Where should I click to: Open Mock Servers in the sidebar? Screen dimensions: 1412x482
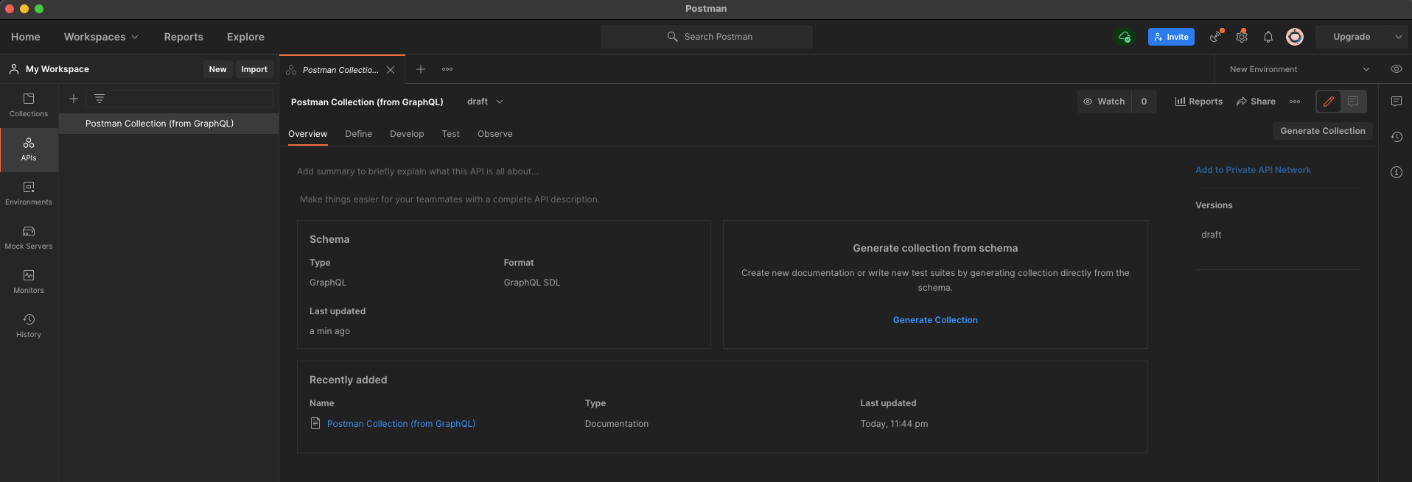(x=29, y=238)
